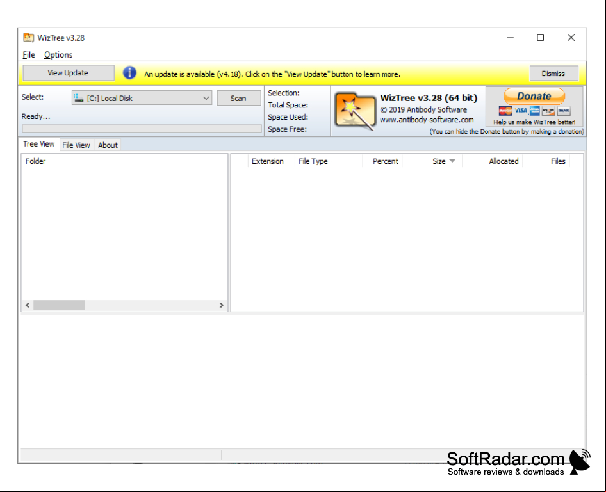
Task: Click the hide Donate button hint text
Action: pos(507,131)
